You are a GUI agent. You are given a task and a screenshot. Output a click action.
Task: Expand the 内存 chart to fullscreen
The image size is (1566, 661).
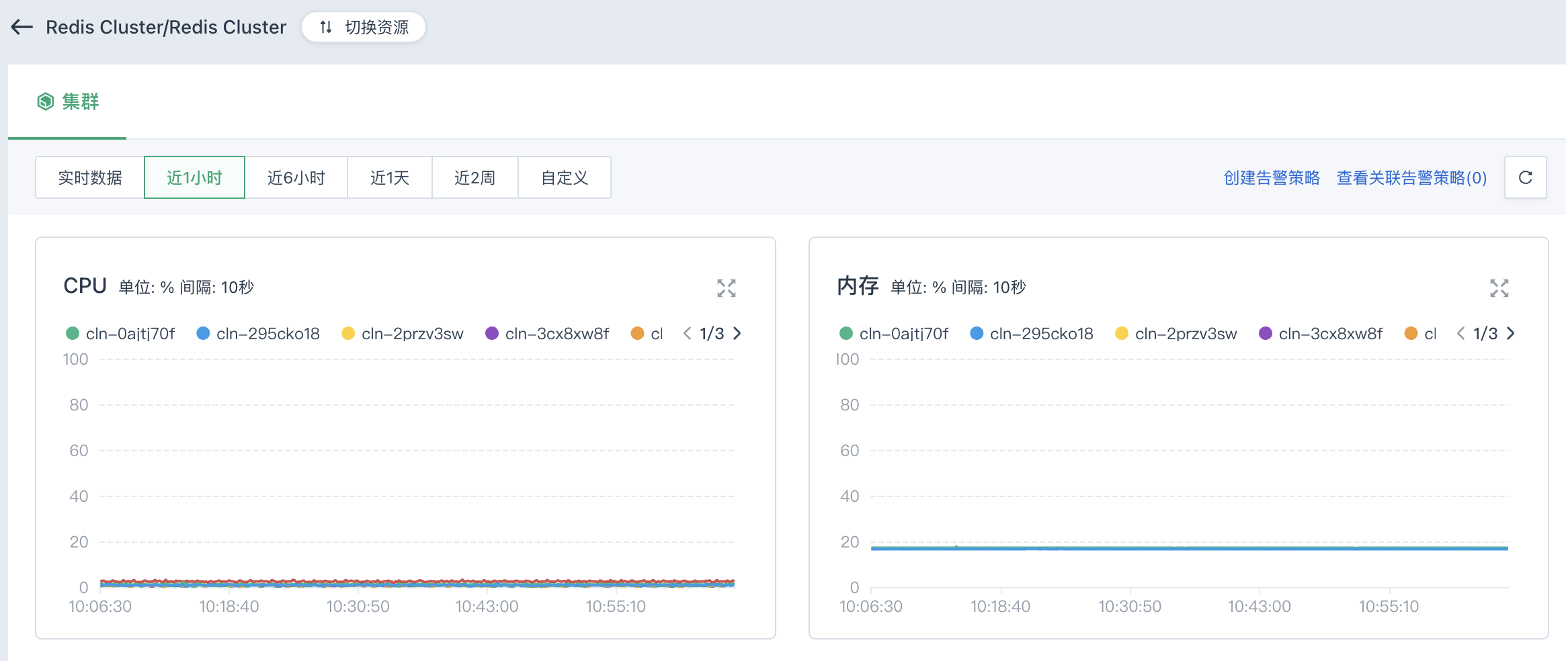[x=1499, y=288]
